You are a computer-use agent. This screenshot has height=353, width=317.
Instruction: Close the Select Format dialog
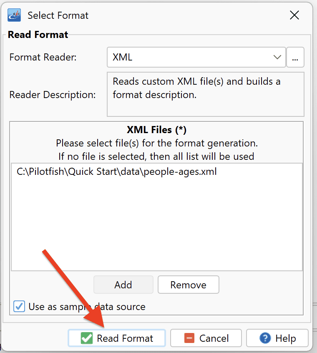click(294, 15)
